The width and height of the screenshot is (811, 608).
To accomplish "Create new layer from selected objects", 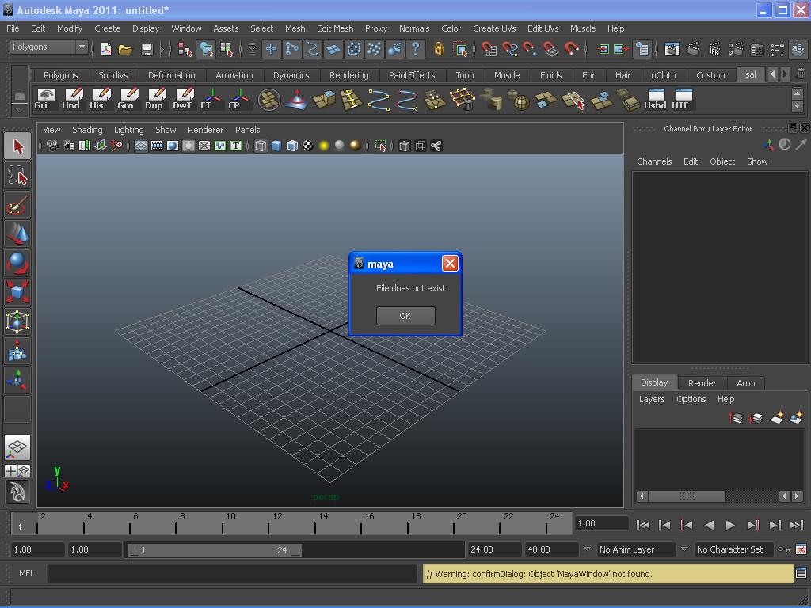I will point(796,417).
